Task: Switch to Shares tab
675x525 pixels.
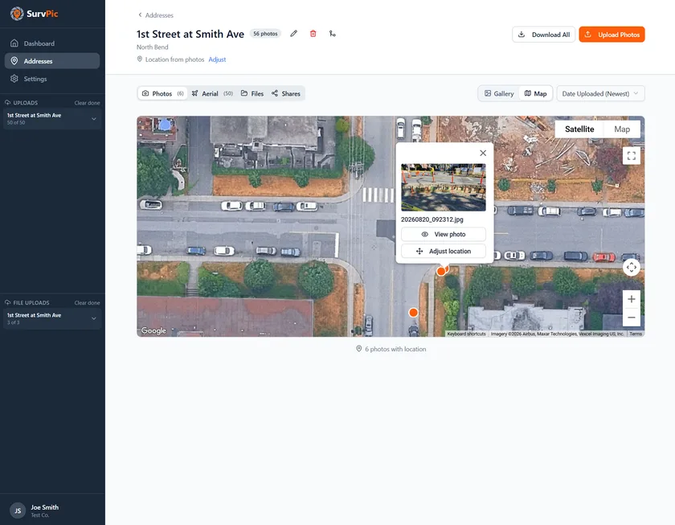Action: (x=286, y=93)
